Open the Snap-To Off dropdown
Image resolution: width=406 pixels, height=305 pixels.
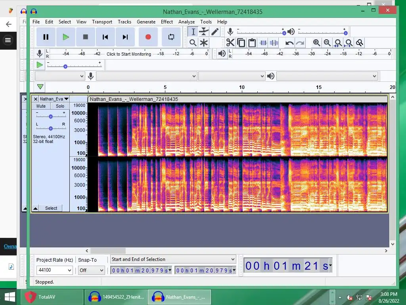(x=92, y=270)
